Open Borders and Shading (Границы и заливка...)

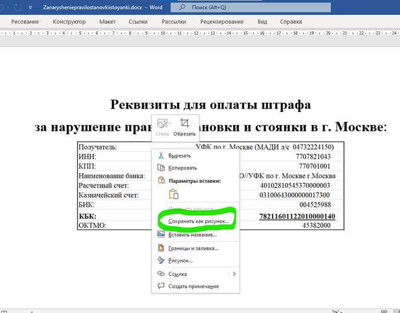pos(193,248)
